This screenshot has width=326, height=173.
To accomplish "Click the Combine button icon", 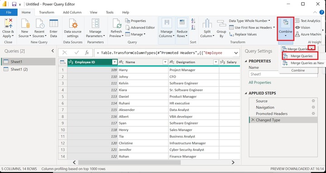I will pos(285,23).
